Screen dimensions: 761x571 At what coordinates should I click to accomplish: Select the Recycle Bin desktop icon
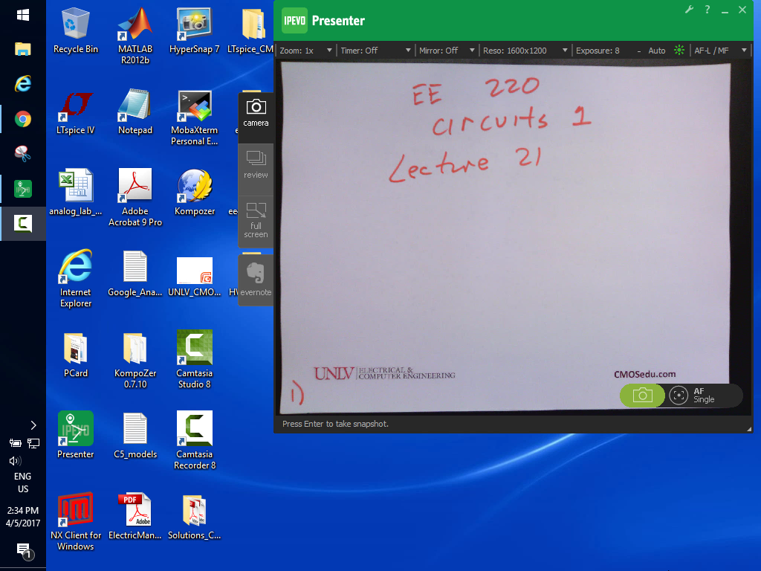[x=76, y=30]
